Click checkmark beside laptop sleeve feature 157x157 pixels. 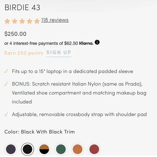click(6, 71)
